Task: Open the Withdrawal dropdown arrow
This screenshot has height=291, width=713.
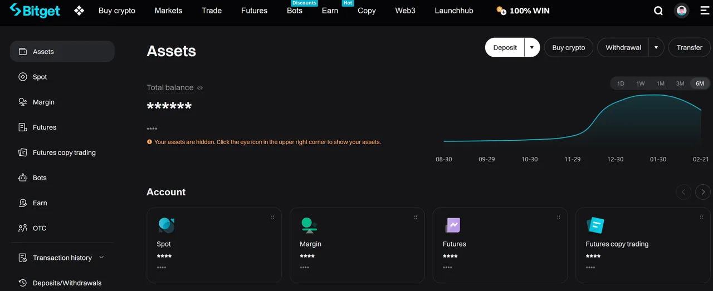Action: click(656, 47)
